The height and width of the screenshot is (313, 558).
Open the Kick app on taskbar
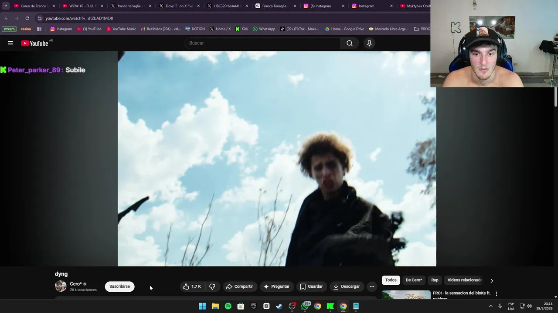coord(330,306)
